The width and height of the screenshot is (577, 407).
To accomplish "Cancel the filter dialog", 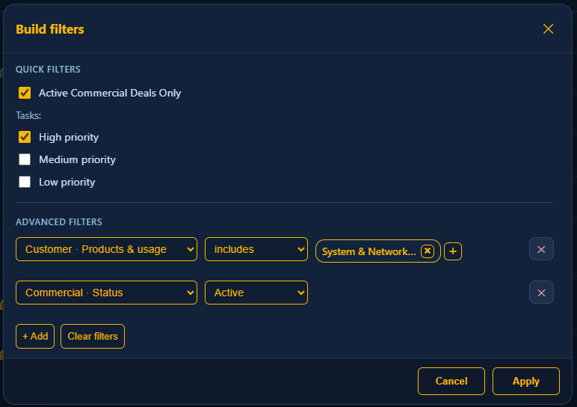I will tap(451, 382).
